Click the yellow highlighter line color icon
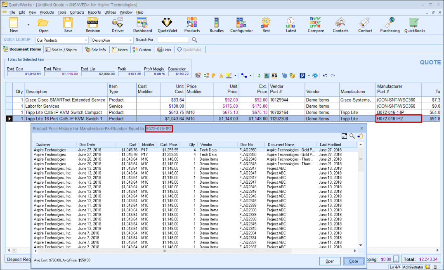444x270 pixels. pos(229,76)
